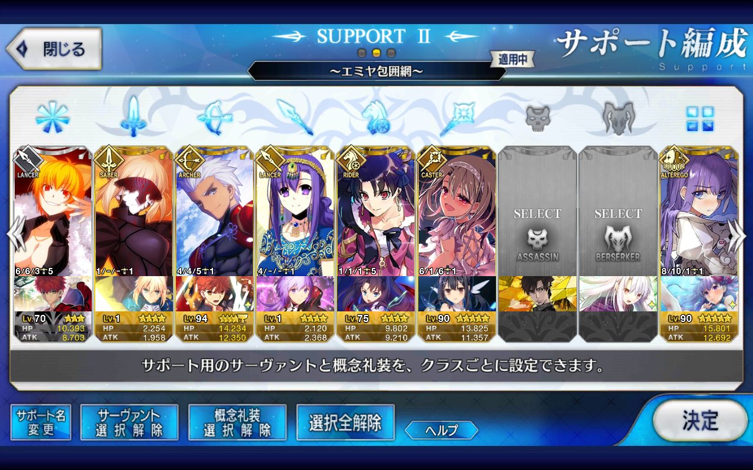Select the Rider class horse icon
Screen dimensions: 753x470
[x=375, y=117]
